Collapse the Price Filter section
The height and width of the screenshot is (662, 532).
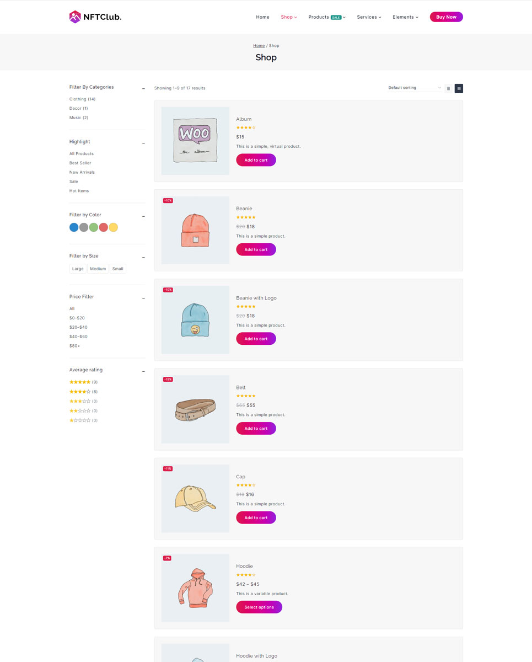[143, 298]
